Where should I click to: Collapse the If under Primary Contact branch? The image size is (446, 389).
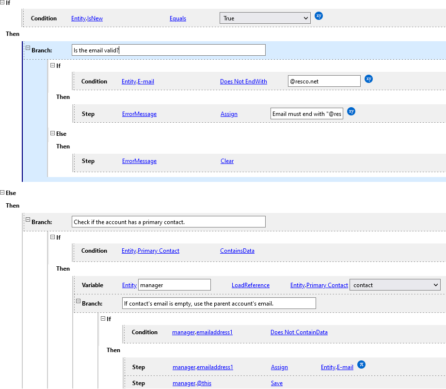(x=53, y=238)
